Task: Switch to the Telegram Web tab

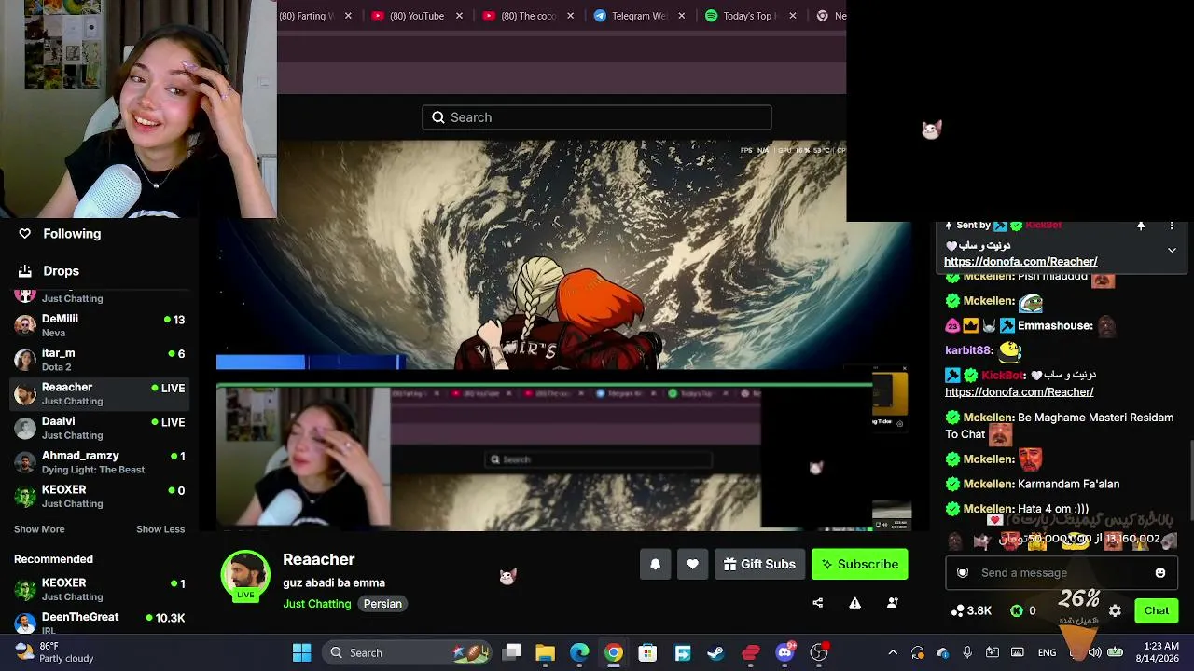Action: (638, 16)
